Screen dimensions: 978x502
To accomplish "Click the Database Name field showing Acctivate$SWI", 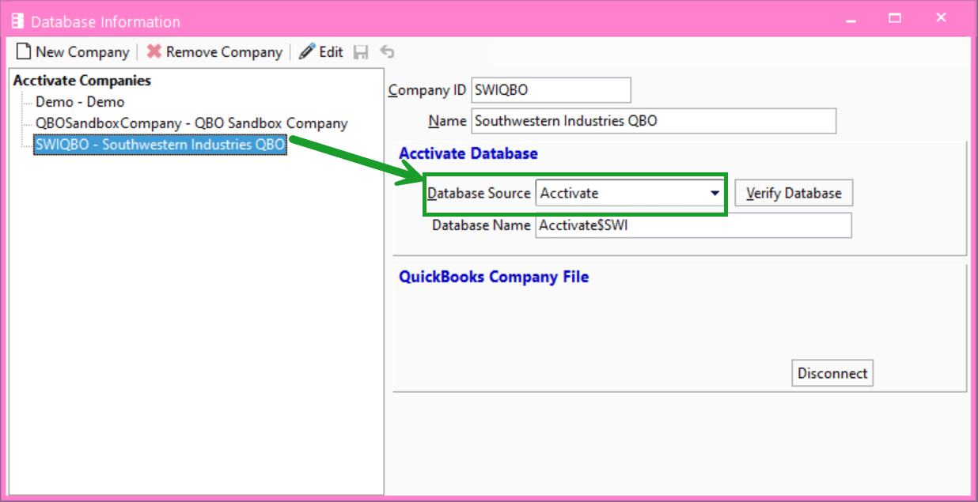I will [x=694, y=225].
